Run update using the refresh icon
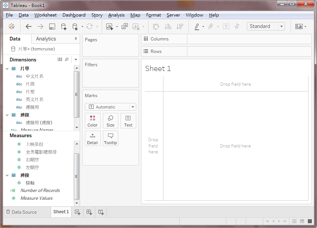This screenshot has width=317, height=228. pos(89,26)
